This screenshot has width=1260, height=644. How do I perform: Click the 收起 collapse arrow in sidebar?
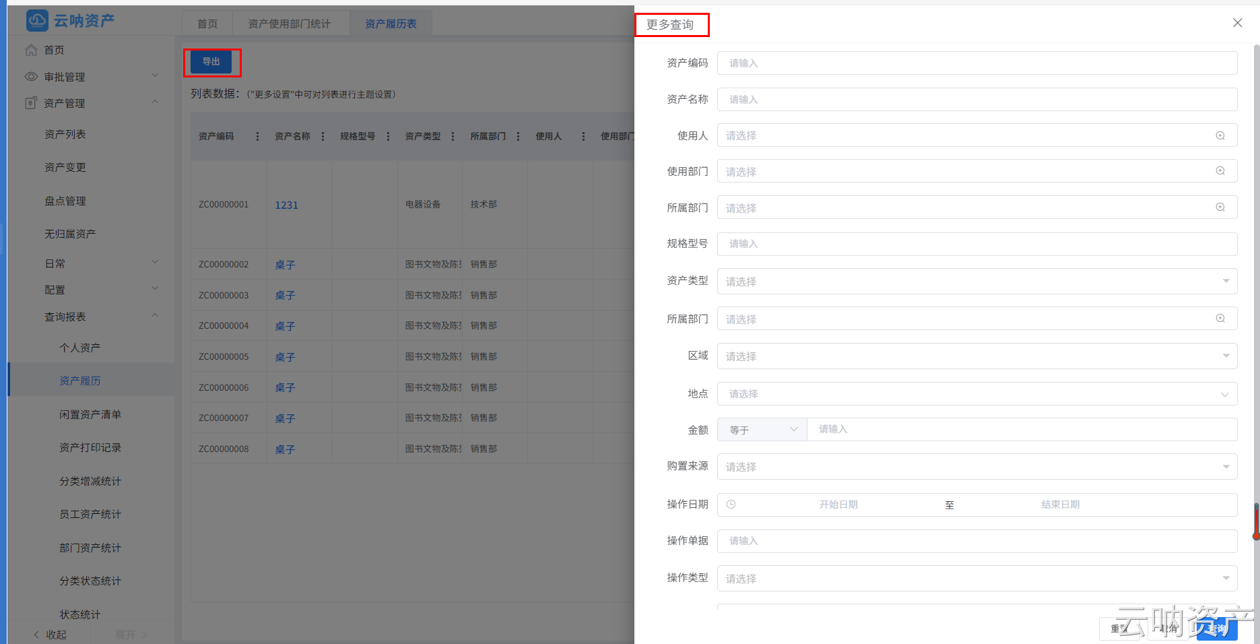(x=36, y=635)
